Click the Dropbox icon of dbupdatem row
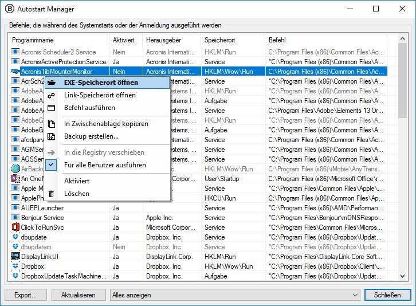 coord(15,246)
